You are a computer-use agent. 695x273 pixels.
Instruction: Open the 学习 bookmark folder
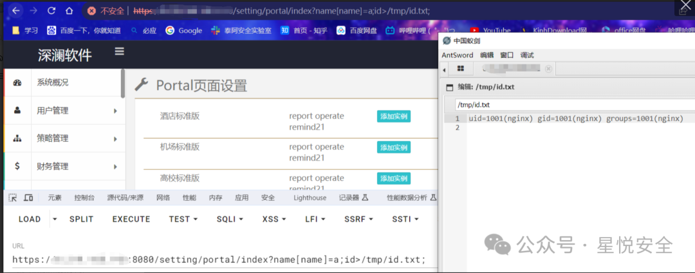pyautogui.click(x=25, y=30)
